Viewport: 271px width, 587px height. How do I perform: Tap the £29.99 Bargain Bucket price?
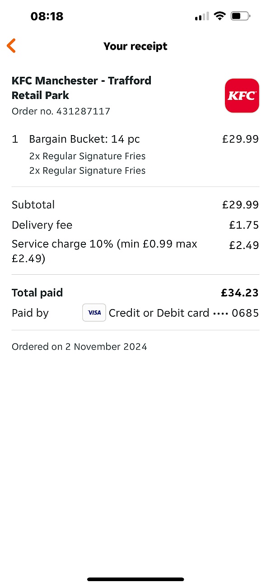(240, 139)
